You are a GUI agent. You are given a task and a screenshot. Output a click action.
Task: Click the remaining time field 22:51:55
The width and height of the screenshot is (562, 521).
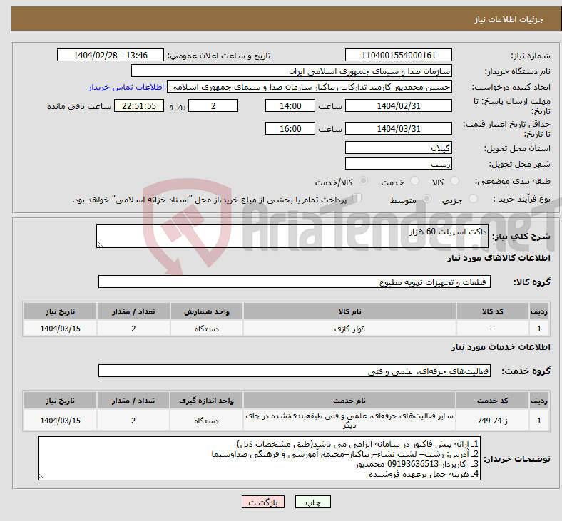tap(139, 105)
